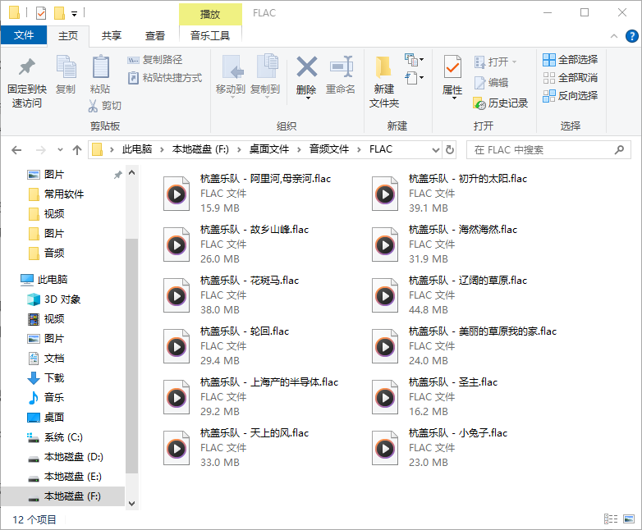
Task: Click the refresh button
Action: point(450,150)
